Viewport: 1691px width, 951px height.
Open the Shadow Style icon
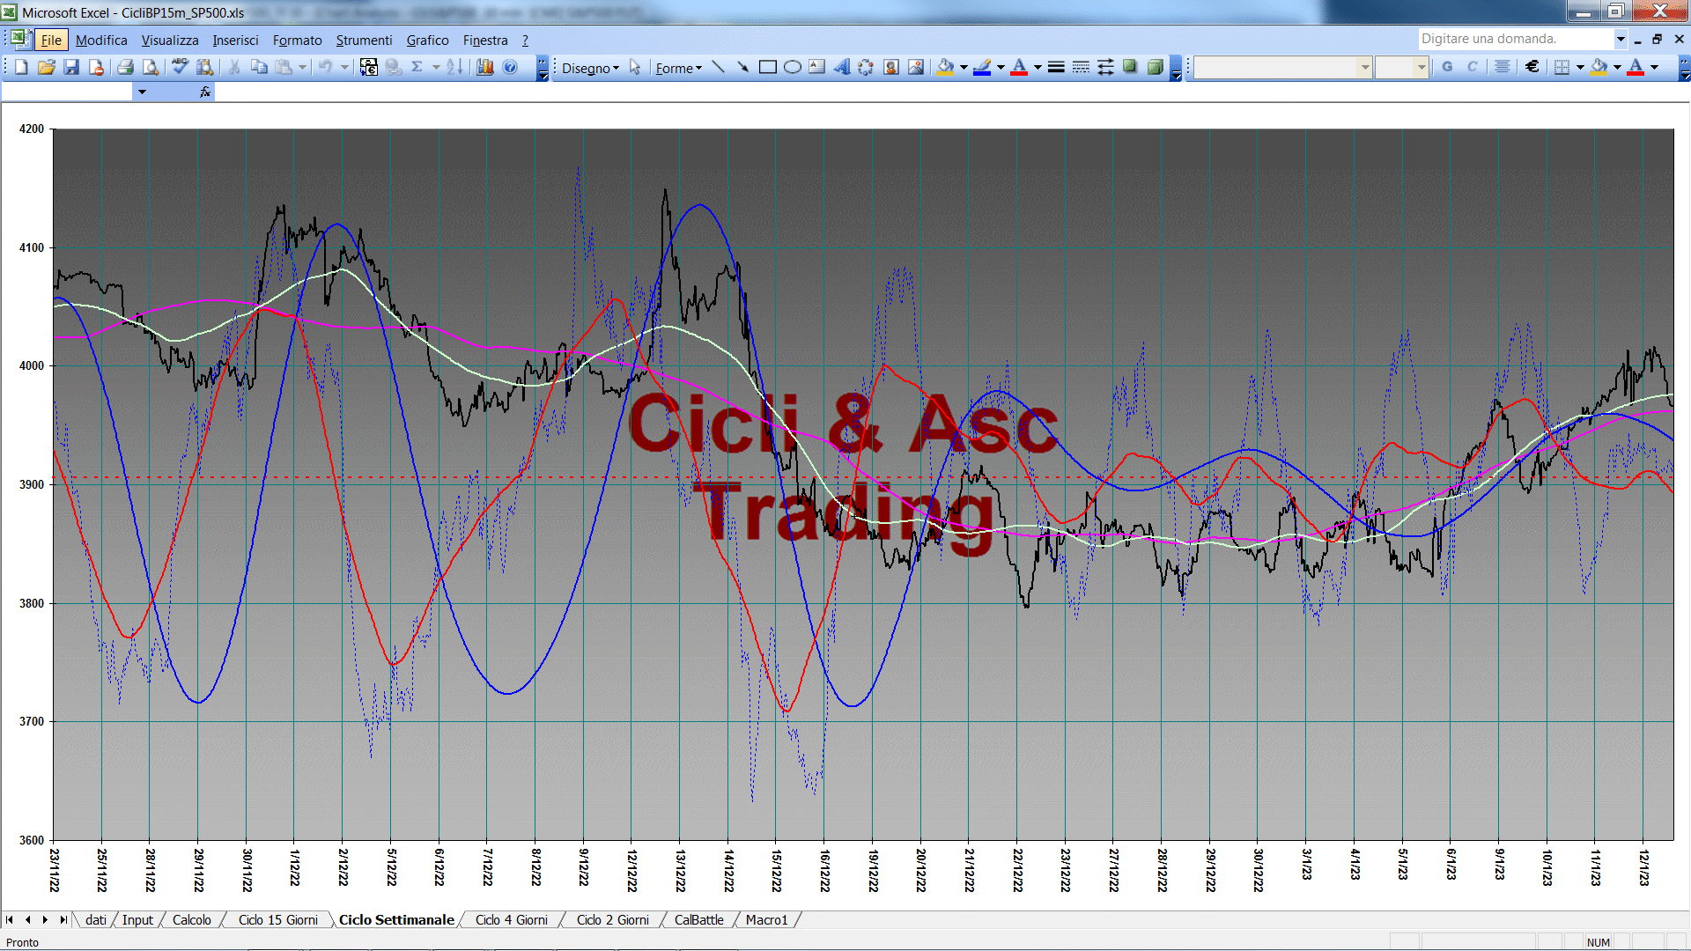coord(1130,67)
